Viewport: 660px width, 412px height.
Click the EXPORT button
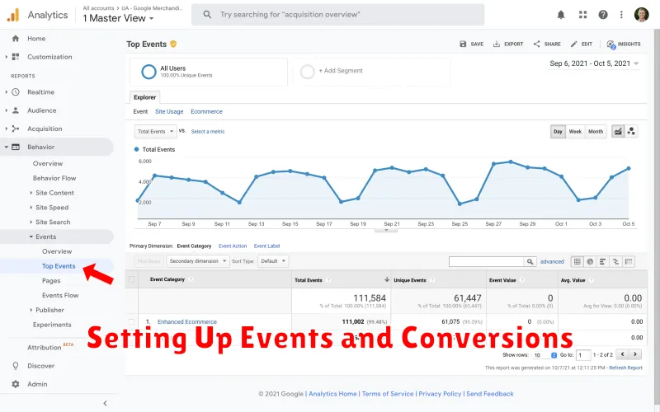click(508, 44)
